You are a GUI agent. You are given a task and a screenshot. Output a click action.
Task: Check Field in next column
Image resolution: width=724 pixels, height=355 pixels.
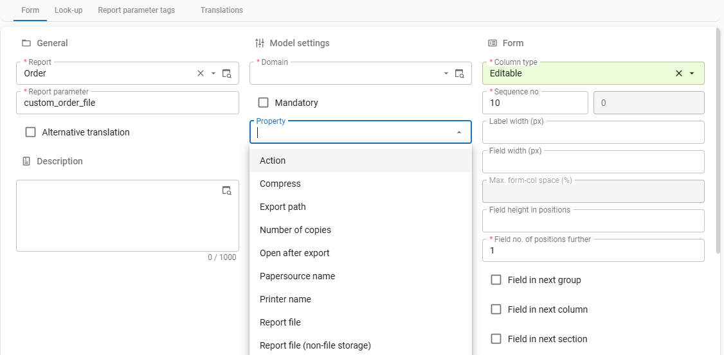tap(496, 309)
